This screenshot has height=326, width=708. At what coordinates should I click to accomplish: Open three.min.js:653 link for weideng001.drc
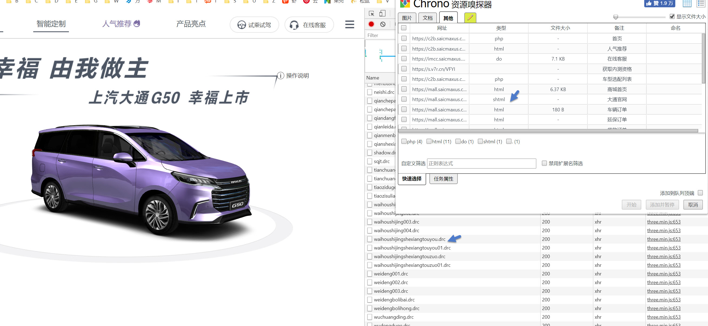pyautogui.click(x=663, y=274)
